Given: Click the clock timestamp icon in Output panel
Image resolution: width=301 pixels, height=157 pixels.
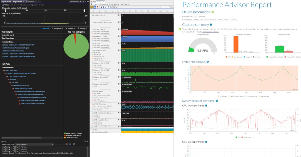Looking at the screenshot, I should tap(74, 144).
